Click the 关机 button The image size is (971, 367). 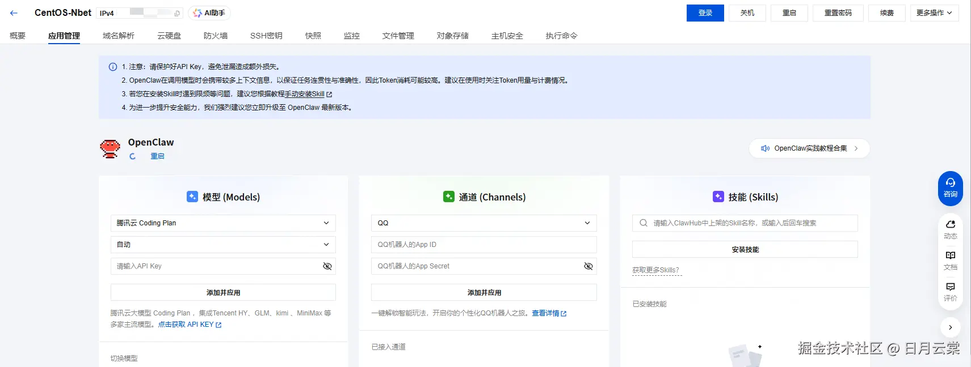tap(747, 13)
